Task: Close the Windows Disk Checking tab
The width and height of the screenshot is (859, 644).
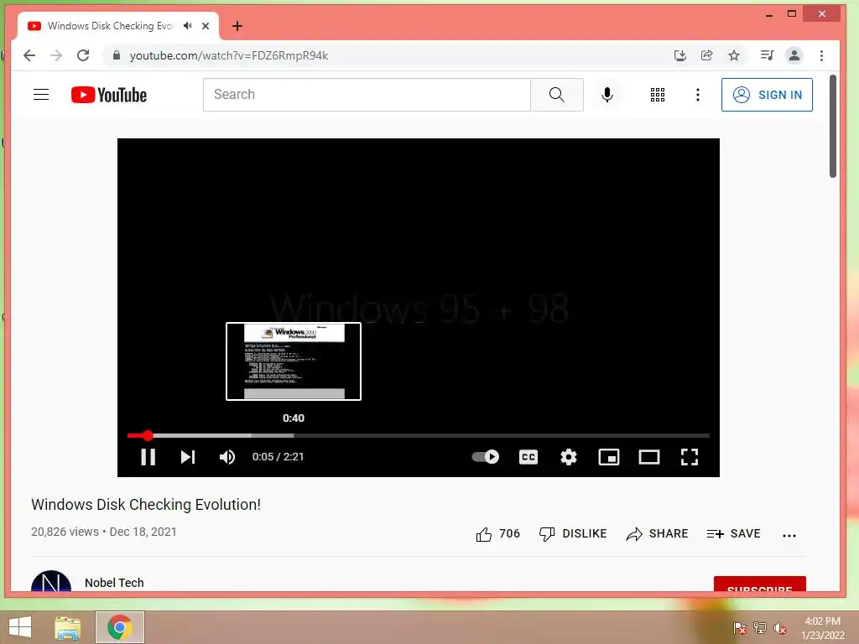Action: (x=206, y=26)
